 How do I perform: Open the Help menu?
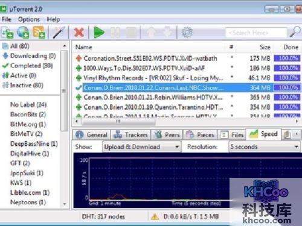pos(53,19)
